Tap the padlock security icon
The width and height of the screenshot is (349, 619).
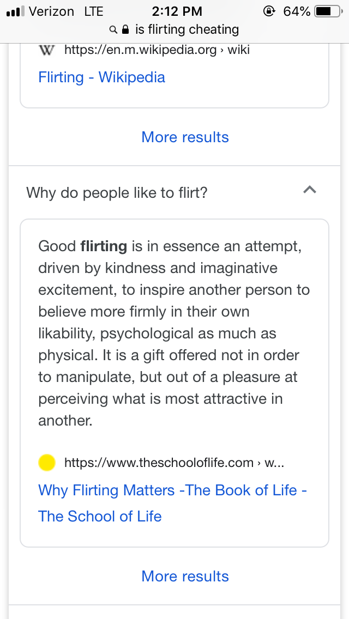[125, 29]
